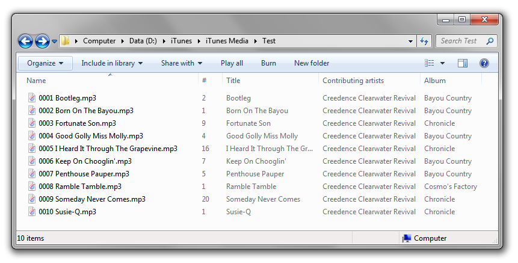Click the Cosmo's Factory album cell
This screenshot has width=518, height=263.
(451, 187)
